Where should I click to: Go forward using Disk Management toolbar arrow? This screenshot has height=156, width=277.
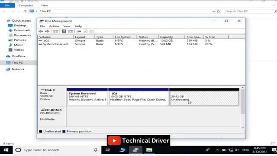point(47,31)
